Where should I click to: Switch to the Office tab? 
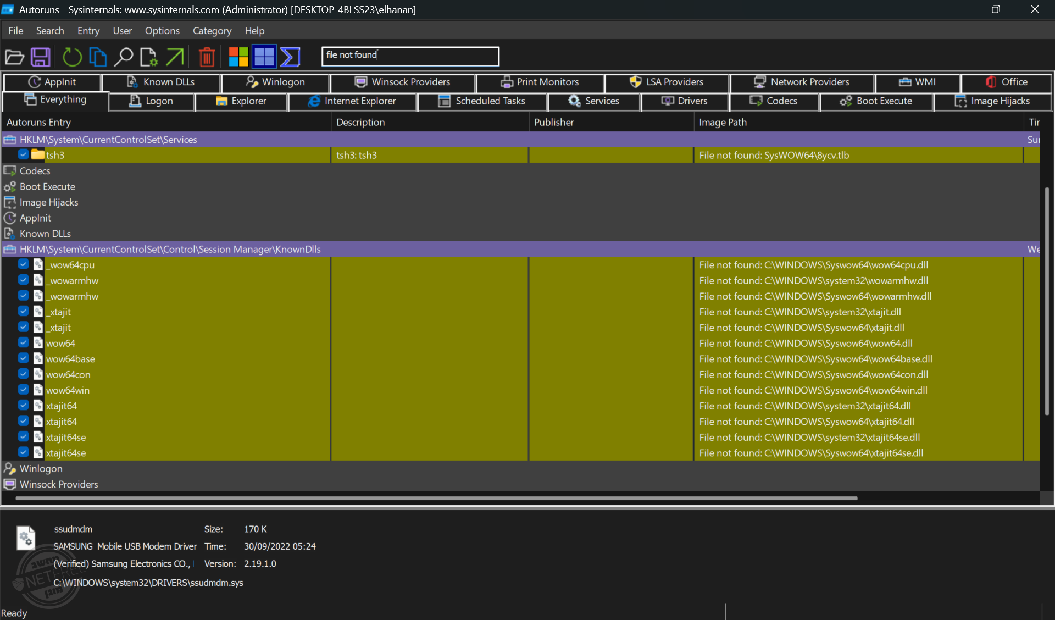(1007, 82)
